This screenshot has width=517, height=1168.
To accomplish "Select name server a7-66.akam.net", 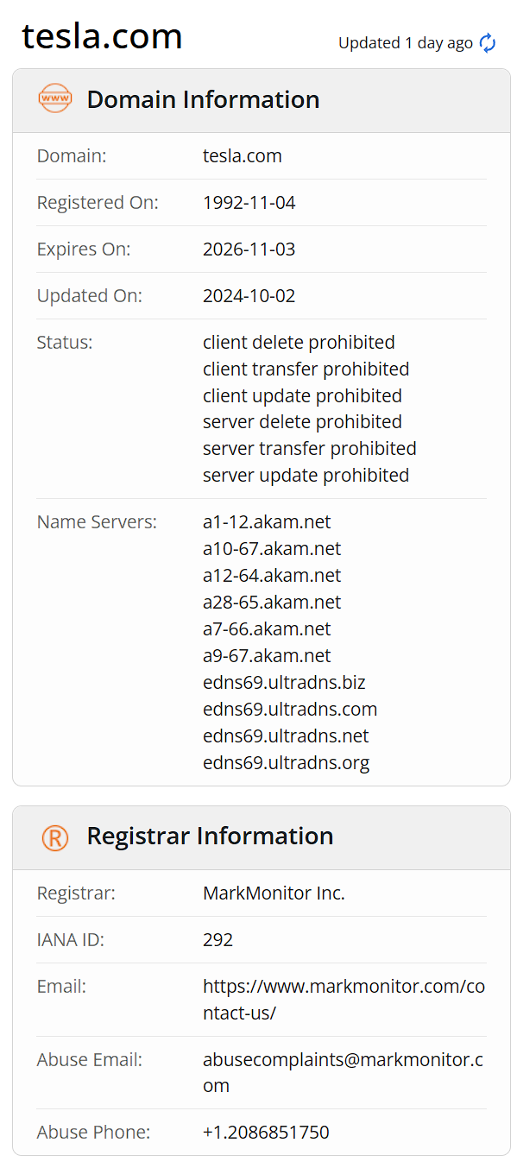I will 267,629.
